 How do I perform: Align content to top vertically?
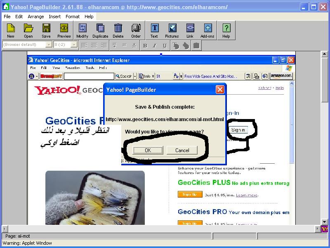coord(115,45)
